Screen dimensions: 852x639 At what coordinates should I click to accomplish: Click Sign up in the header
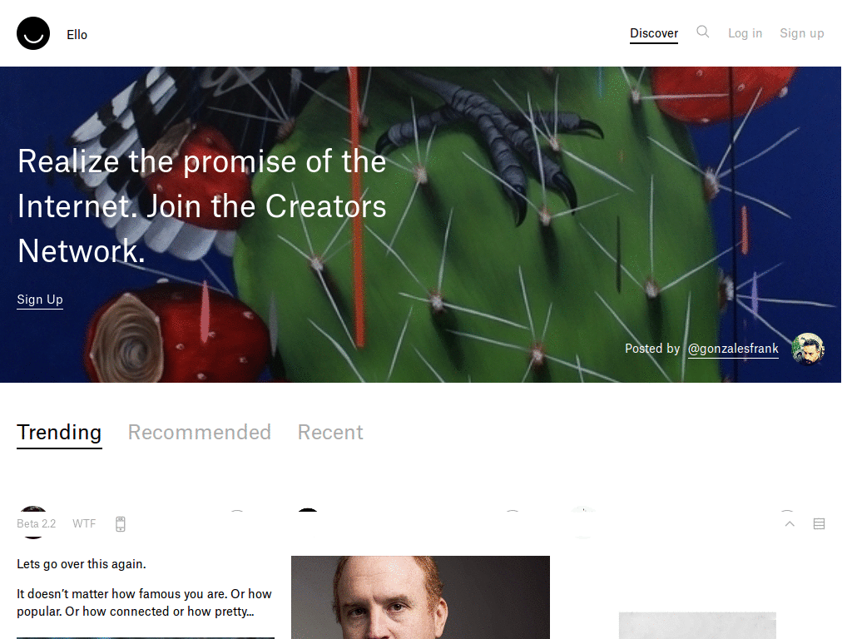(x=802, y=33)
